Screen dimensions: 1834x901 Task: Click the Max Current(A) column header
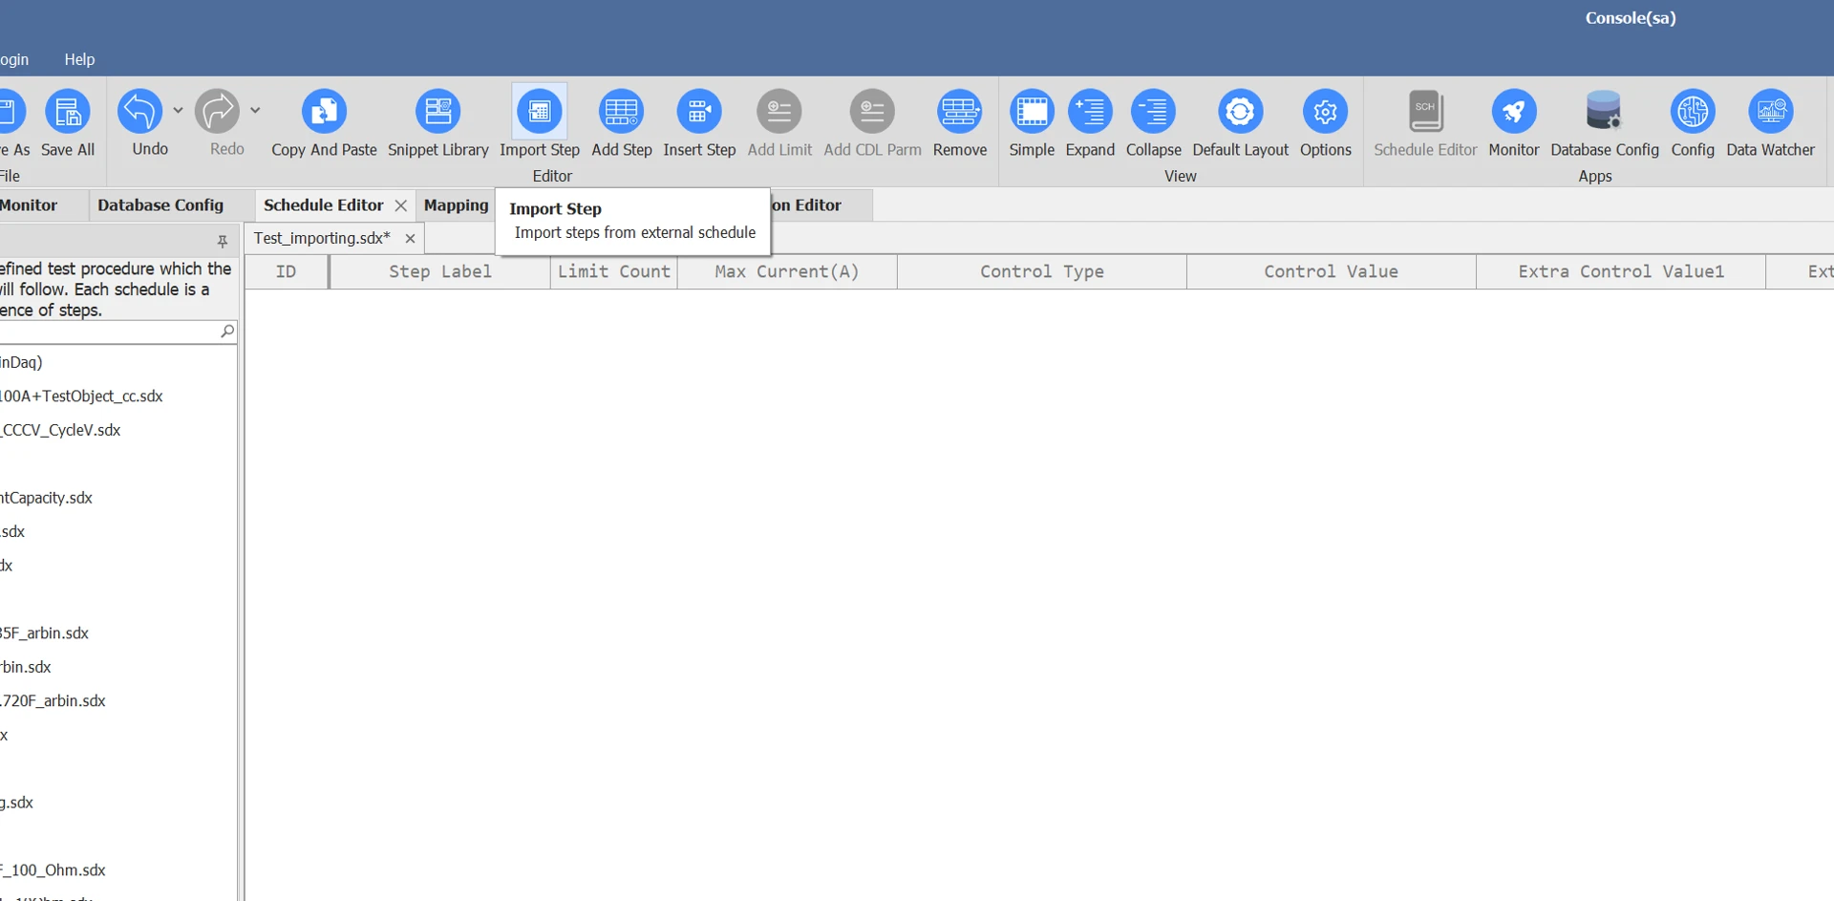coord(787,272)
